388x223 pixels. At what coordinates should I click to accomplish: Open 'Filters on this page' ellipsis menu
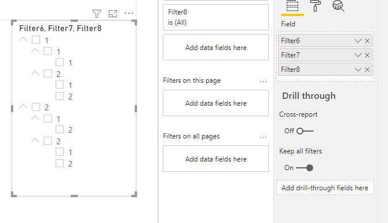coord(263,82)
